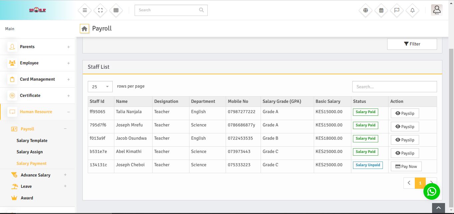Click the Staff List search field
Screen dimensions: 454x214
click(394, 87)
